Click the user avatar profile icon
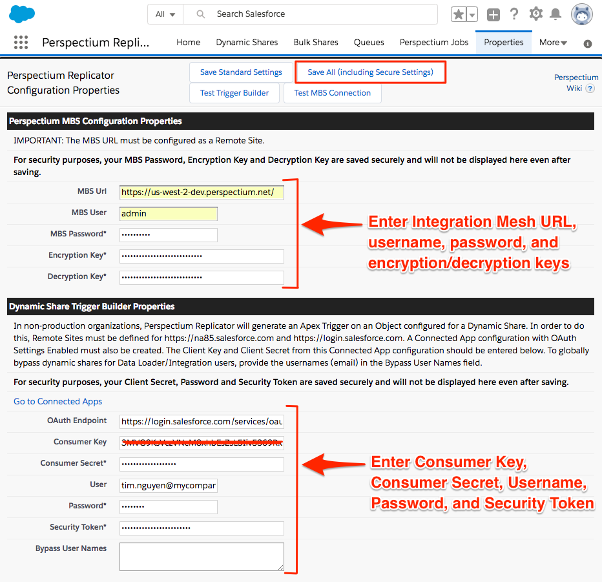602x582 pixels. pos(581,15)
